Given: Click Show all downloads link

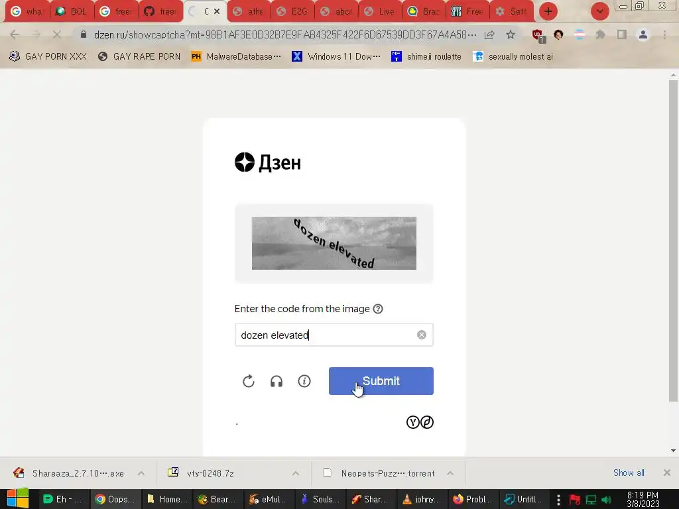Looking at the screenshot, I should coord(629,473).
